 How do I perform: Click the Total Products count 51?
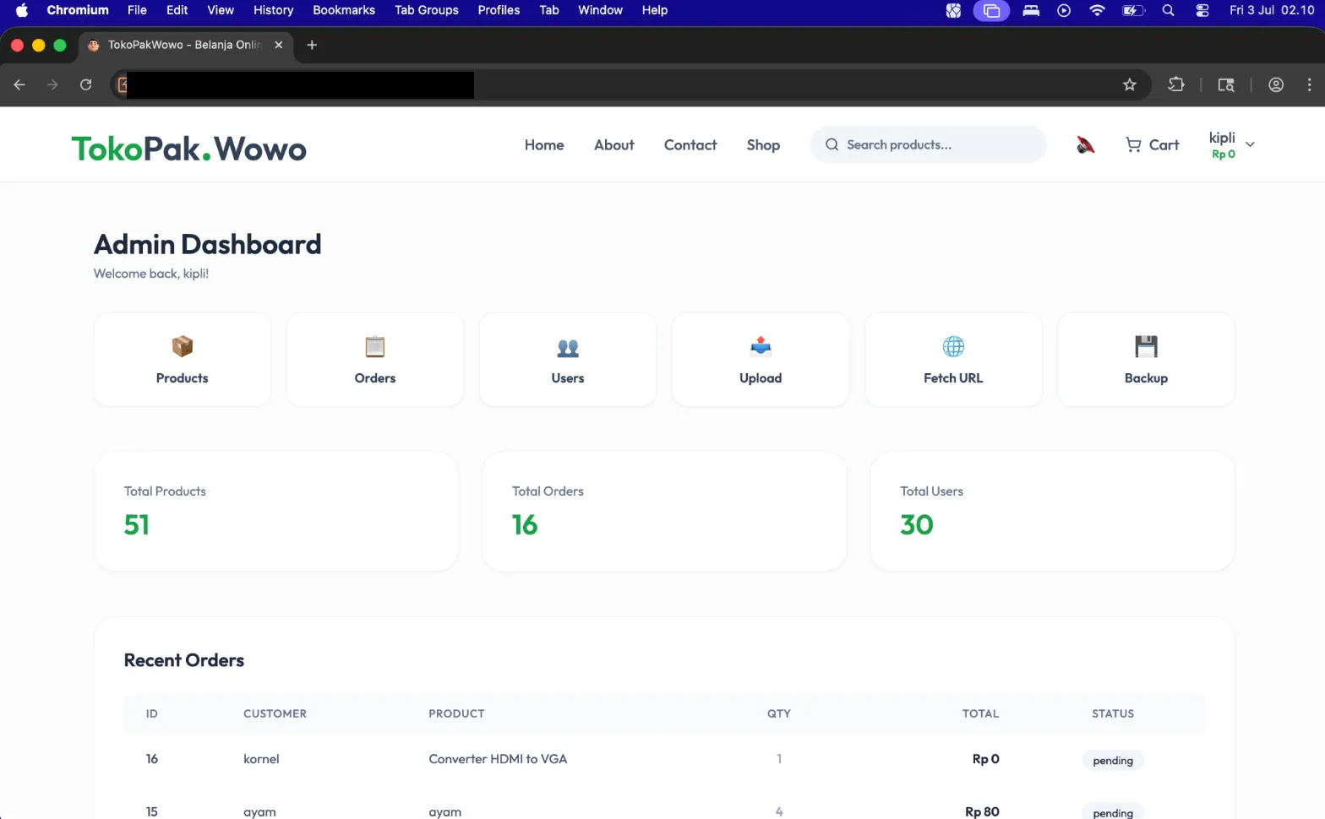(x=137, y=525)
